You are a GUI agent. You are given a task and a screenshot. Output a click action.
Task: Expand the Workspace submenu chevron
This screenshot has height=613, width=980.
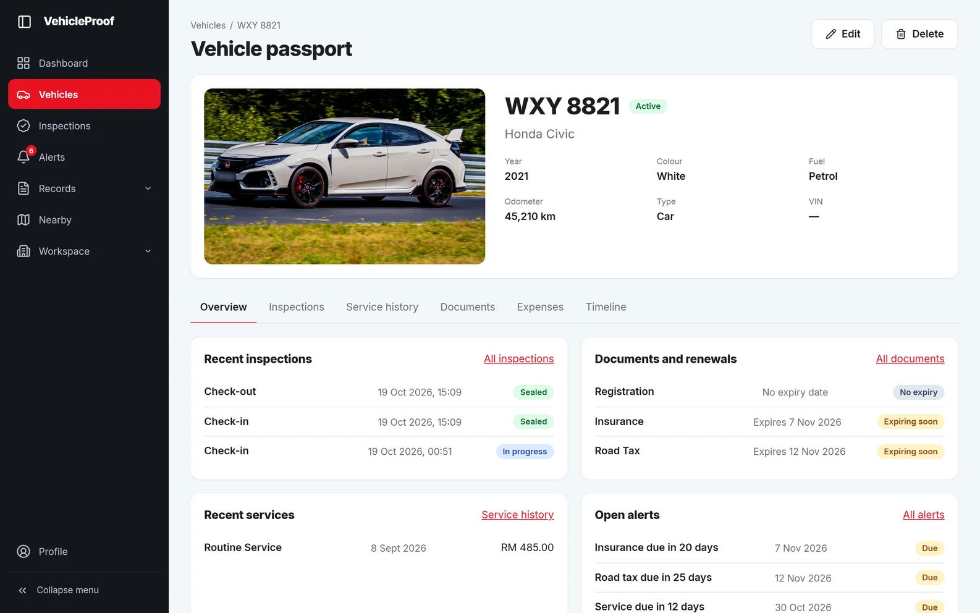[x=148, y=251]
